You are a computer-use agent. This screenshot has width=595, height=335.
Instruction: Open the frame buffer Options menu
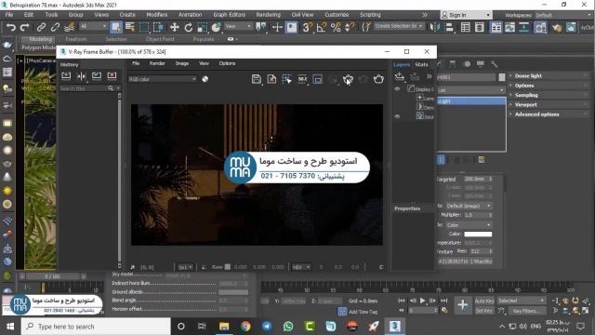[227, 63]
